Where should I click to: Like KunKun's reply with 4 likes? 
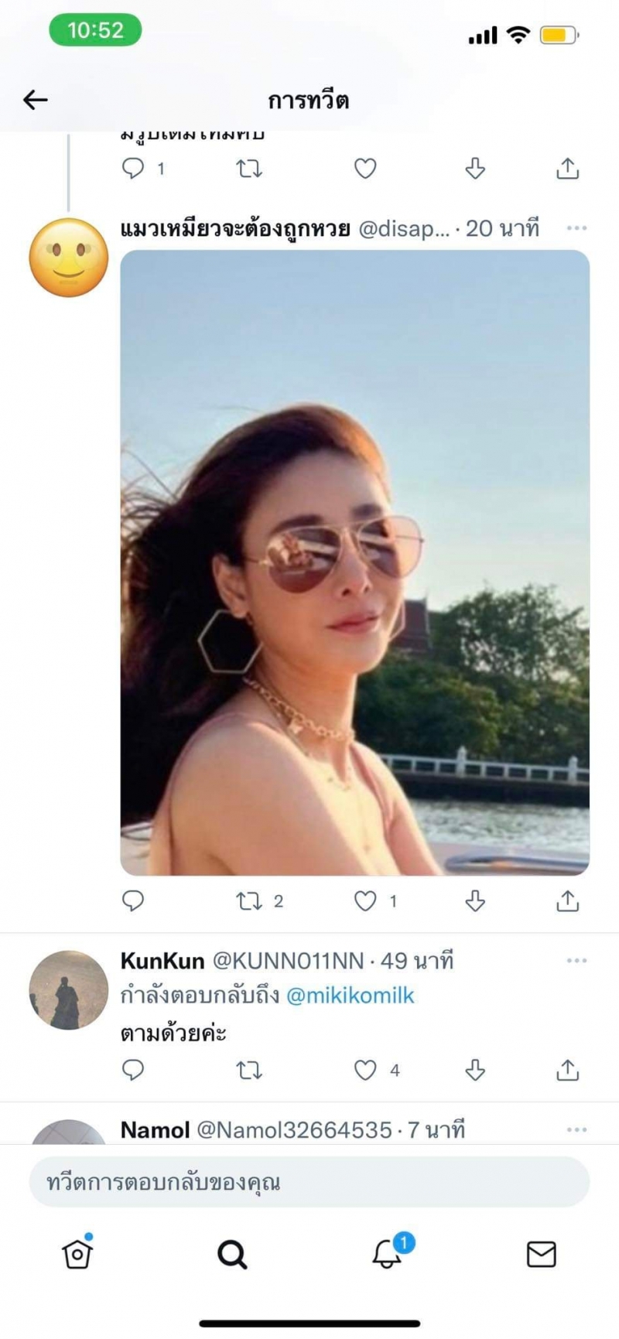(x=365, y=1070)
